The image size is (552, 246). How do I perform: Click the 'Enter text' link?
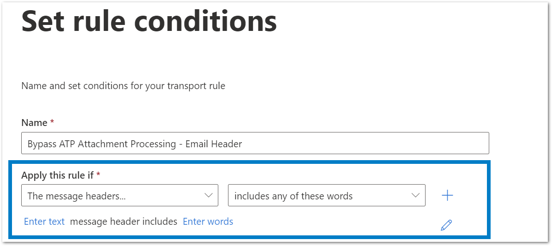(x=44, y=222)
